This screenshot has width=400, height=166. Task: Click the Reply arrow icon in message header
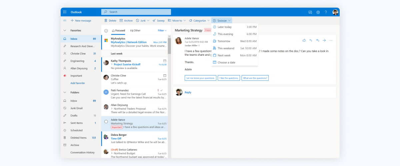point(311,40)
